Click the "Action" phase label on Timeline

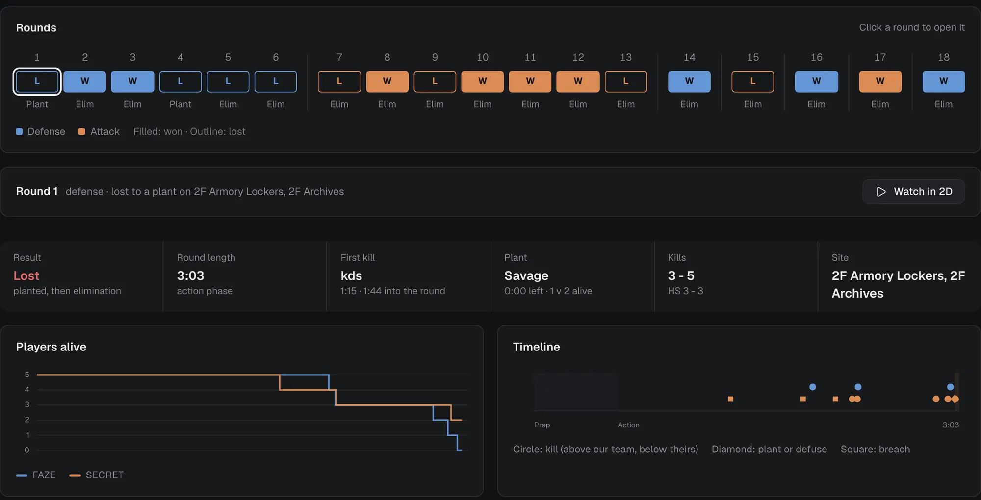628,425
